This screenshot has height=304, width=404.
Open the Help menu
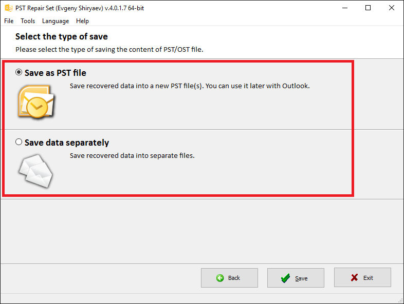pyautogui.click(x=82, y=21)
